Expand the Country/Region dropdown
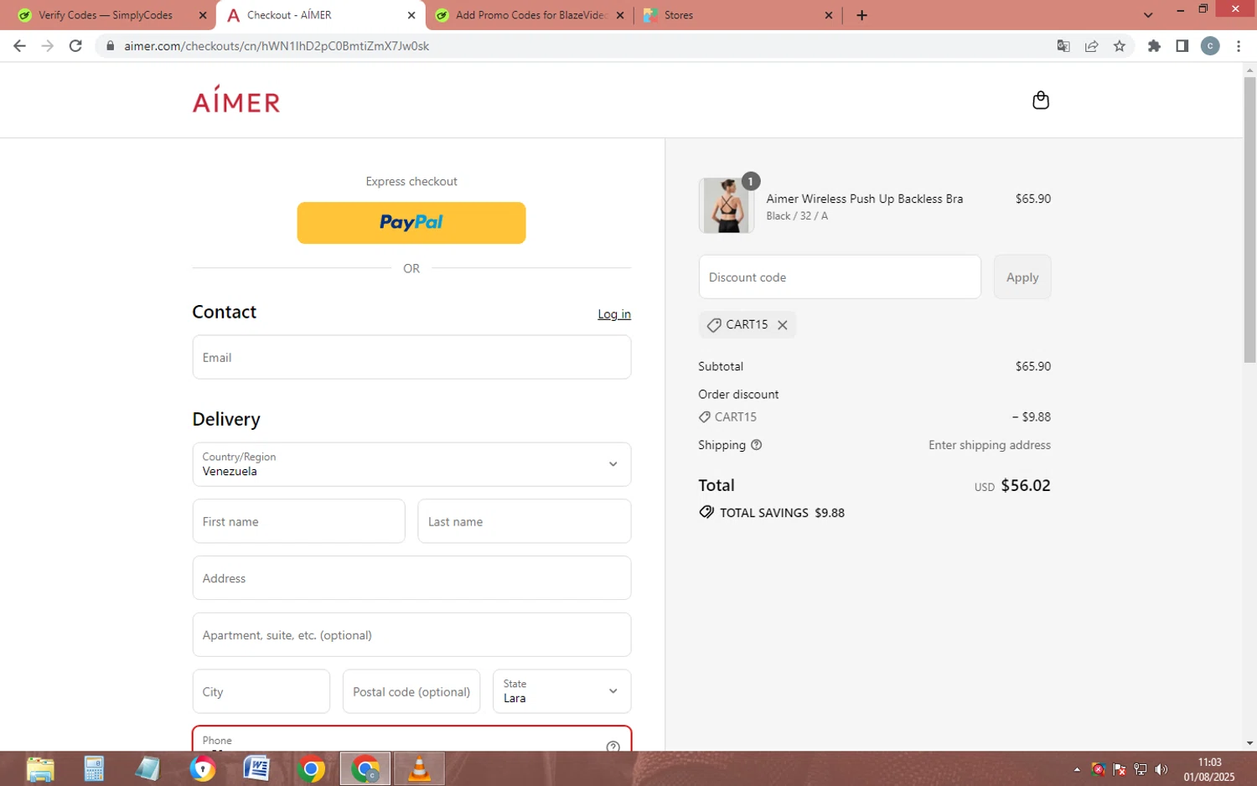Image resolution: width=1257 pixels, height=786 pixels. pos(411,464)
